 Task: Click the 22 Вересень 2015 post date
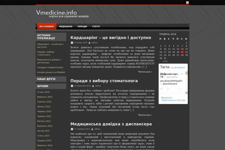click(82, 86)
